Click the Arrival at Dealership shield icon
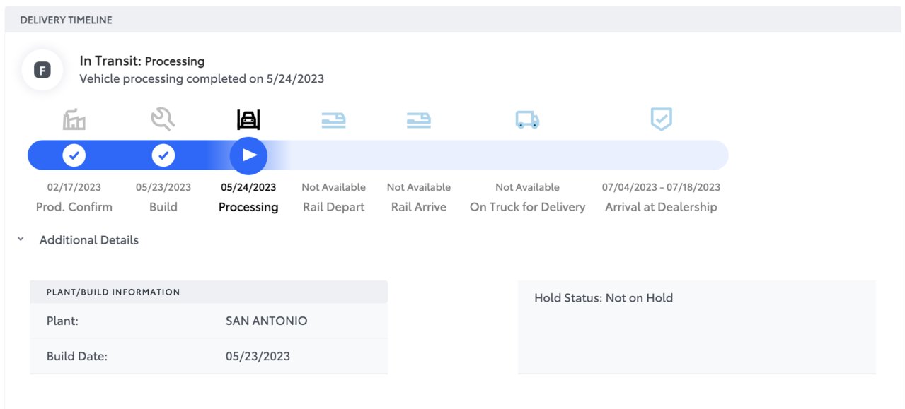 (x=661, y=119)
